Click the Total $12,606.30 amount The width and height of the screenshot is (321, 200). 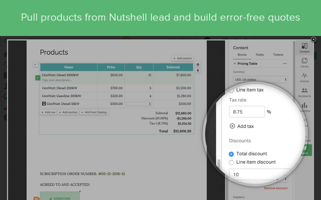182,131
